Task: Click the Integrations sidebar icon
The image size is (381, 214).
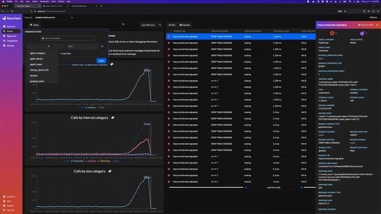Action: [x=4, y=41]
